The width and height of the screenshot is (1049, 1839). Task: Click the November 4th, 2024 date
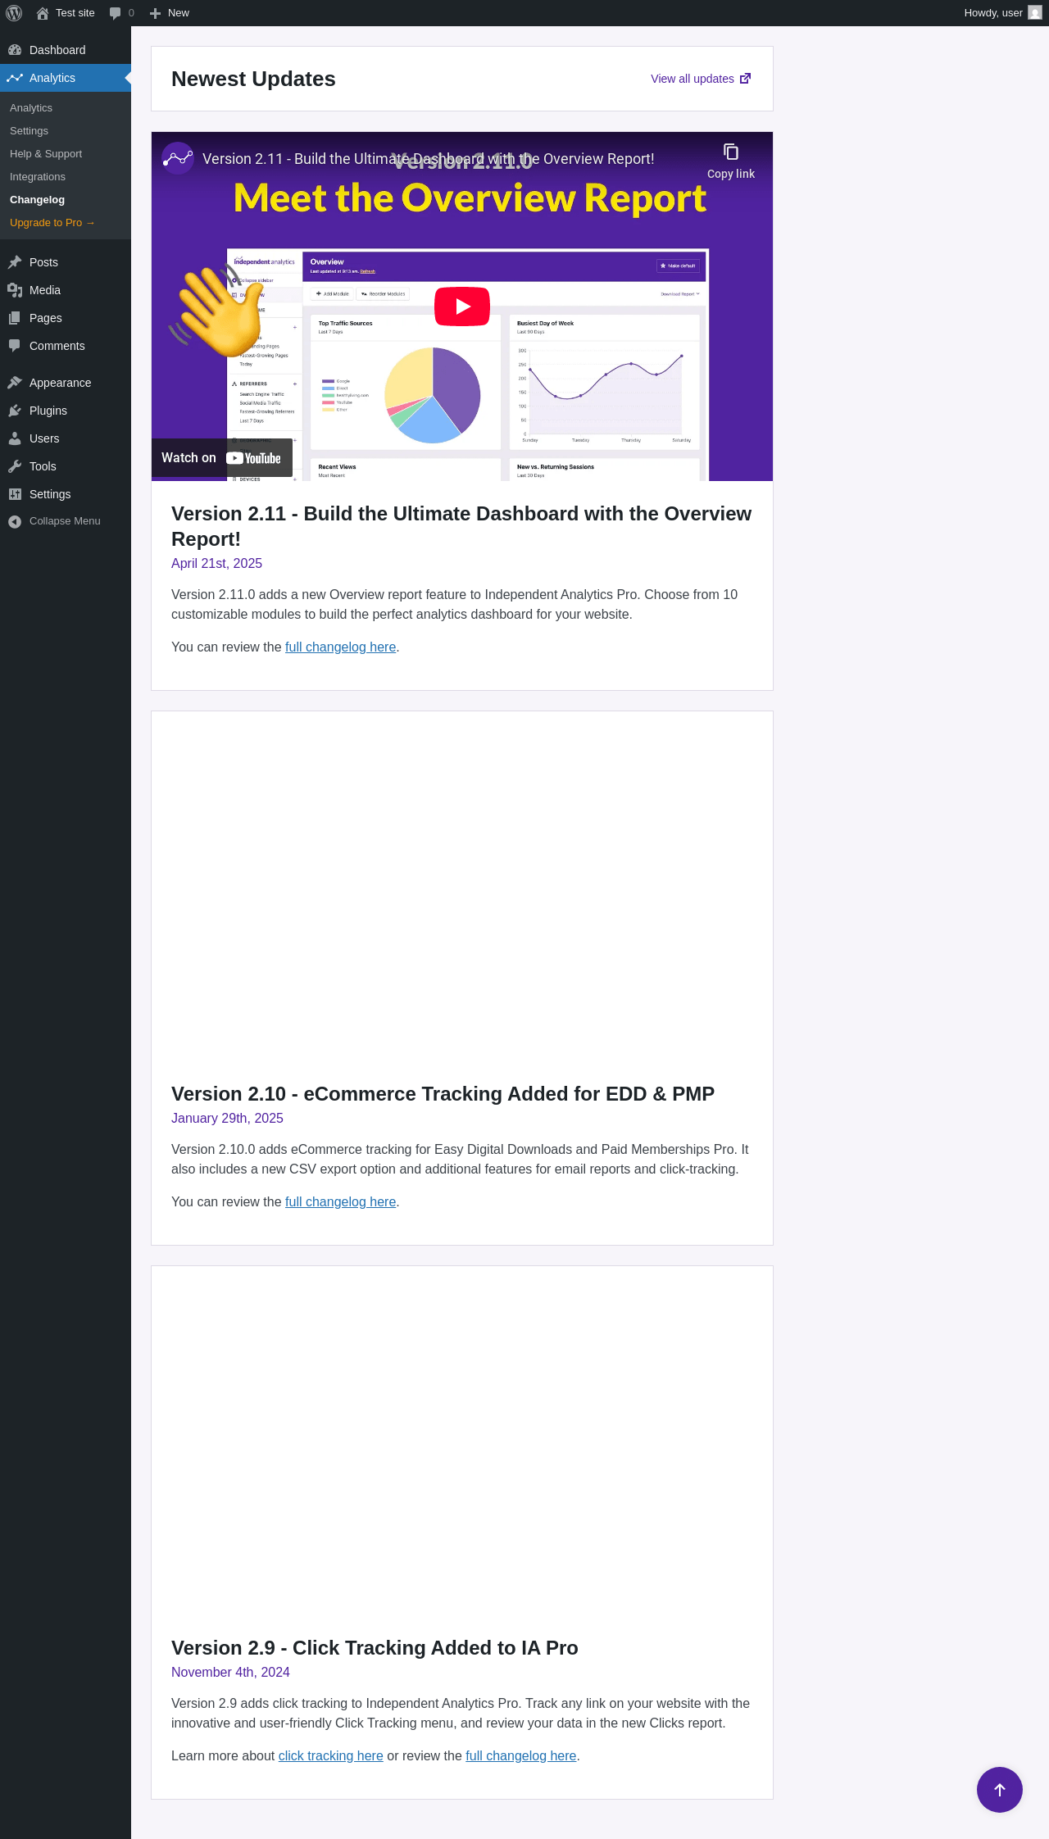230,1673
